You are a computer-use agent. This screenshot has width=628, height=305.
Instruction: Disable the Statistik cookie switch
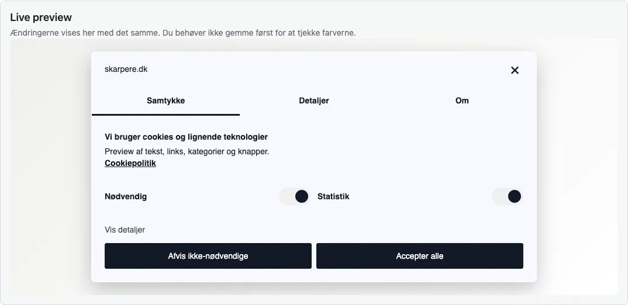coord(507,196)
